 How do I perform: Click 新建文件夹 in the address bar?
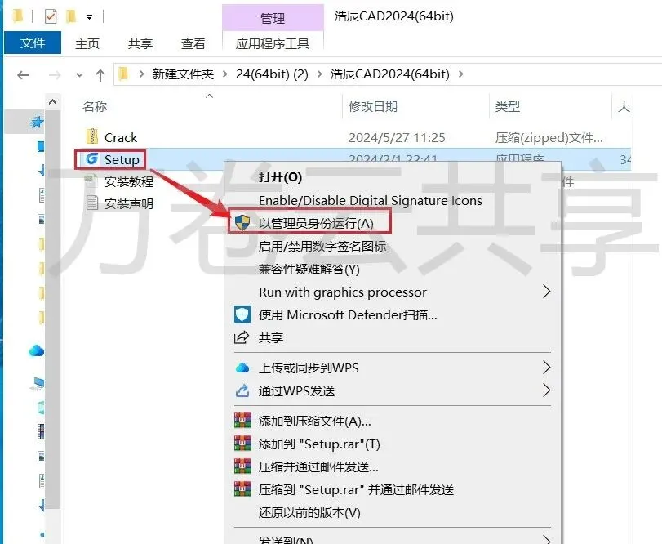coord(183,74)
